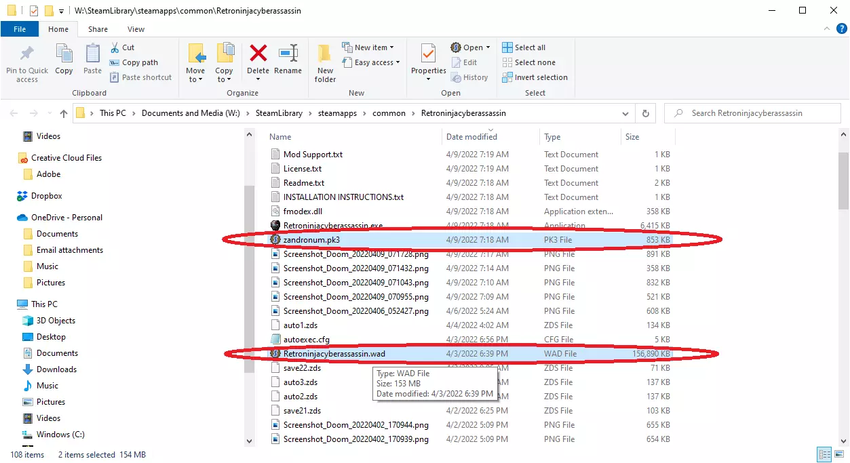The height and width of the screenshot is (463, 850).
Task: Switch to details view layout icon
Action: [x=824, y=455]
